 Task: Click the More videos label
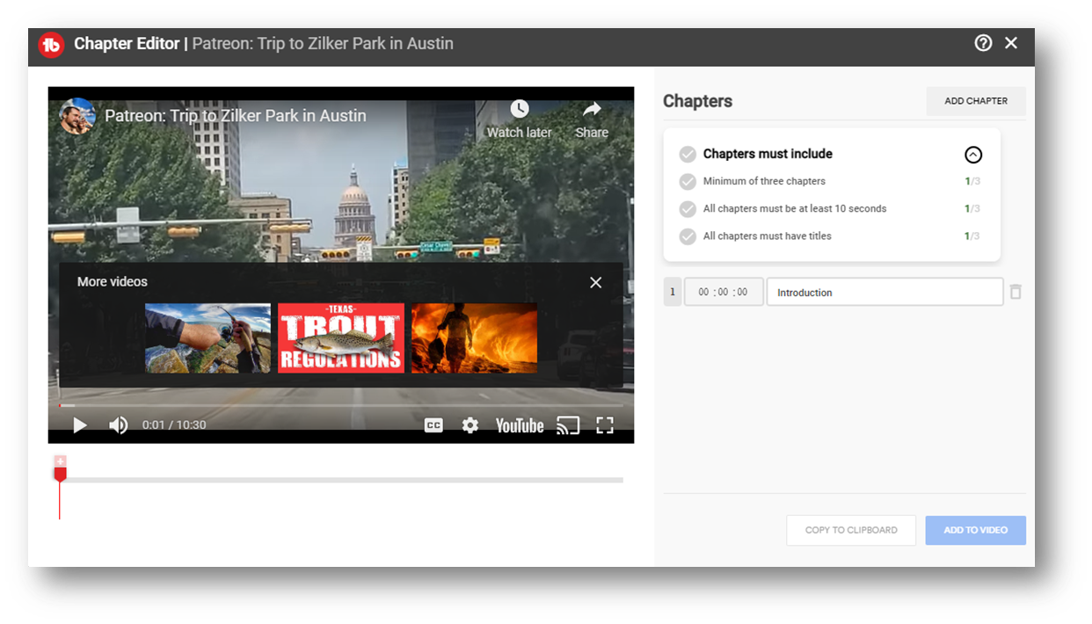point(113,282)
